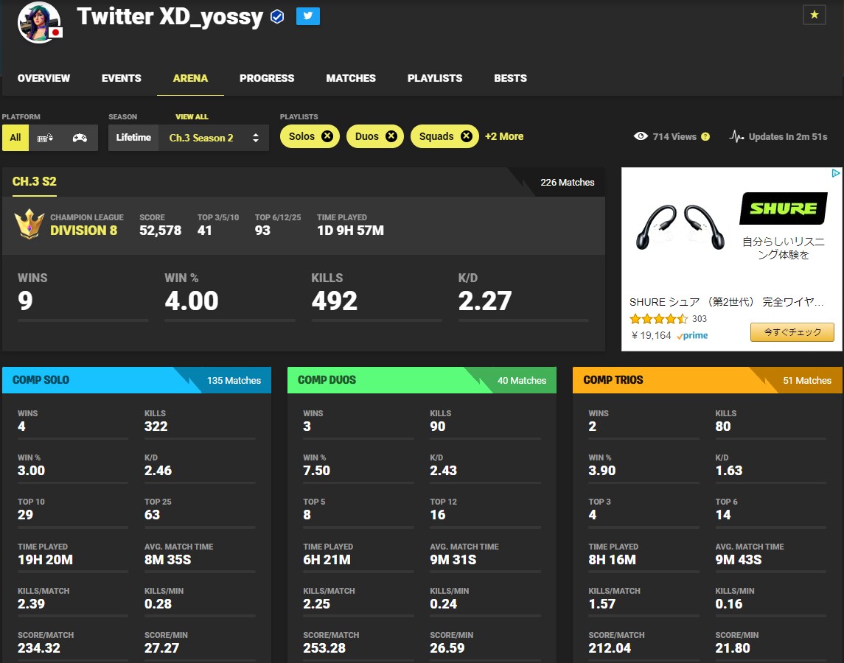Expand the +2 More playlists
This screenshot has width=844, height=663.
point(504,136)
